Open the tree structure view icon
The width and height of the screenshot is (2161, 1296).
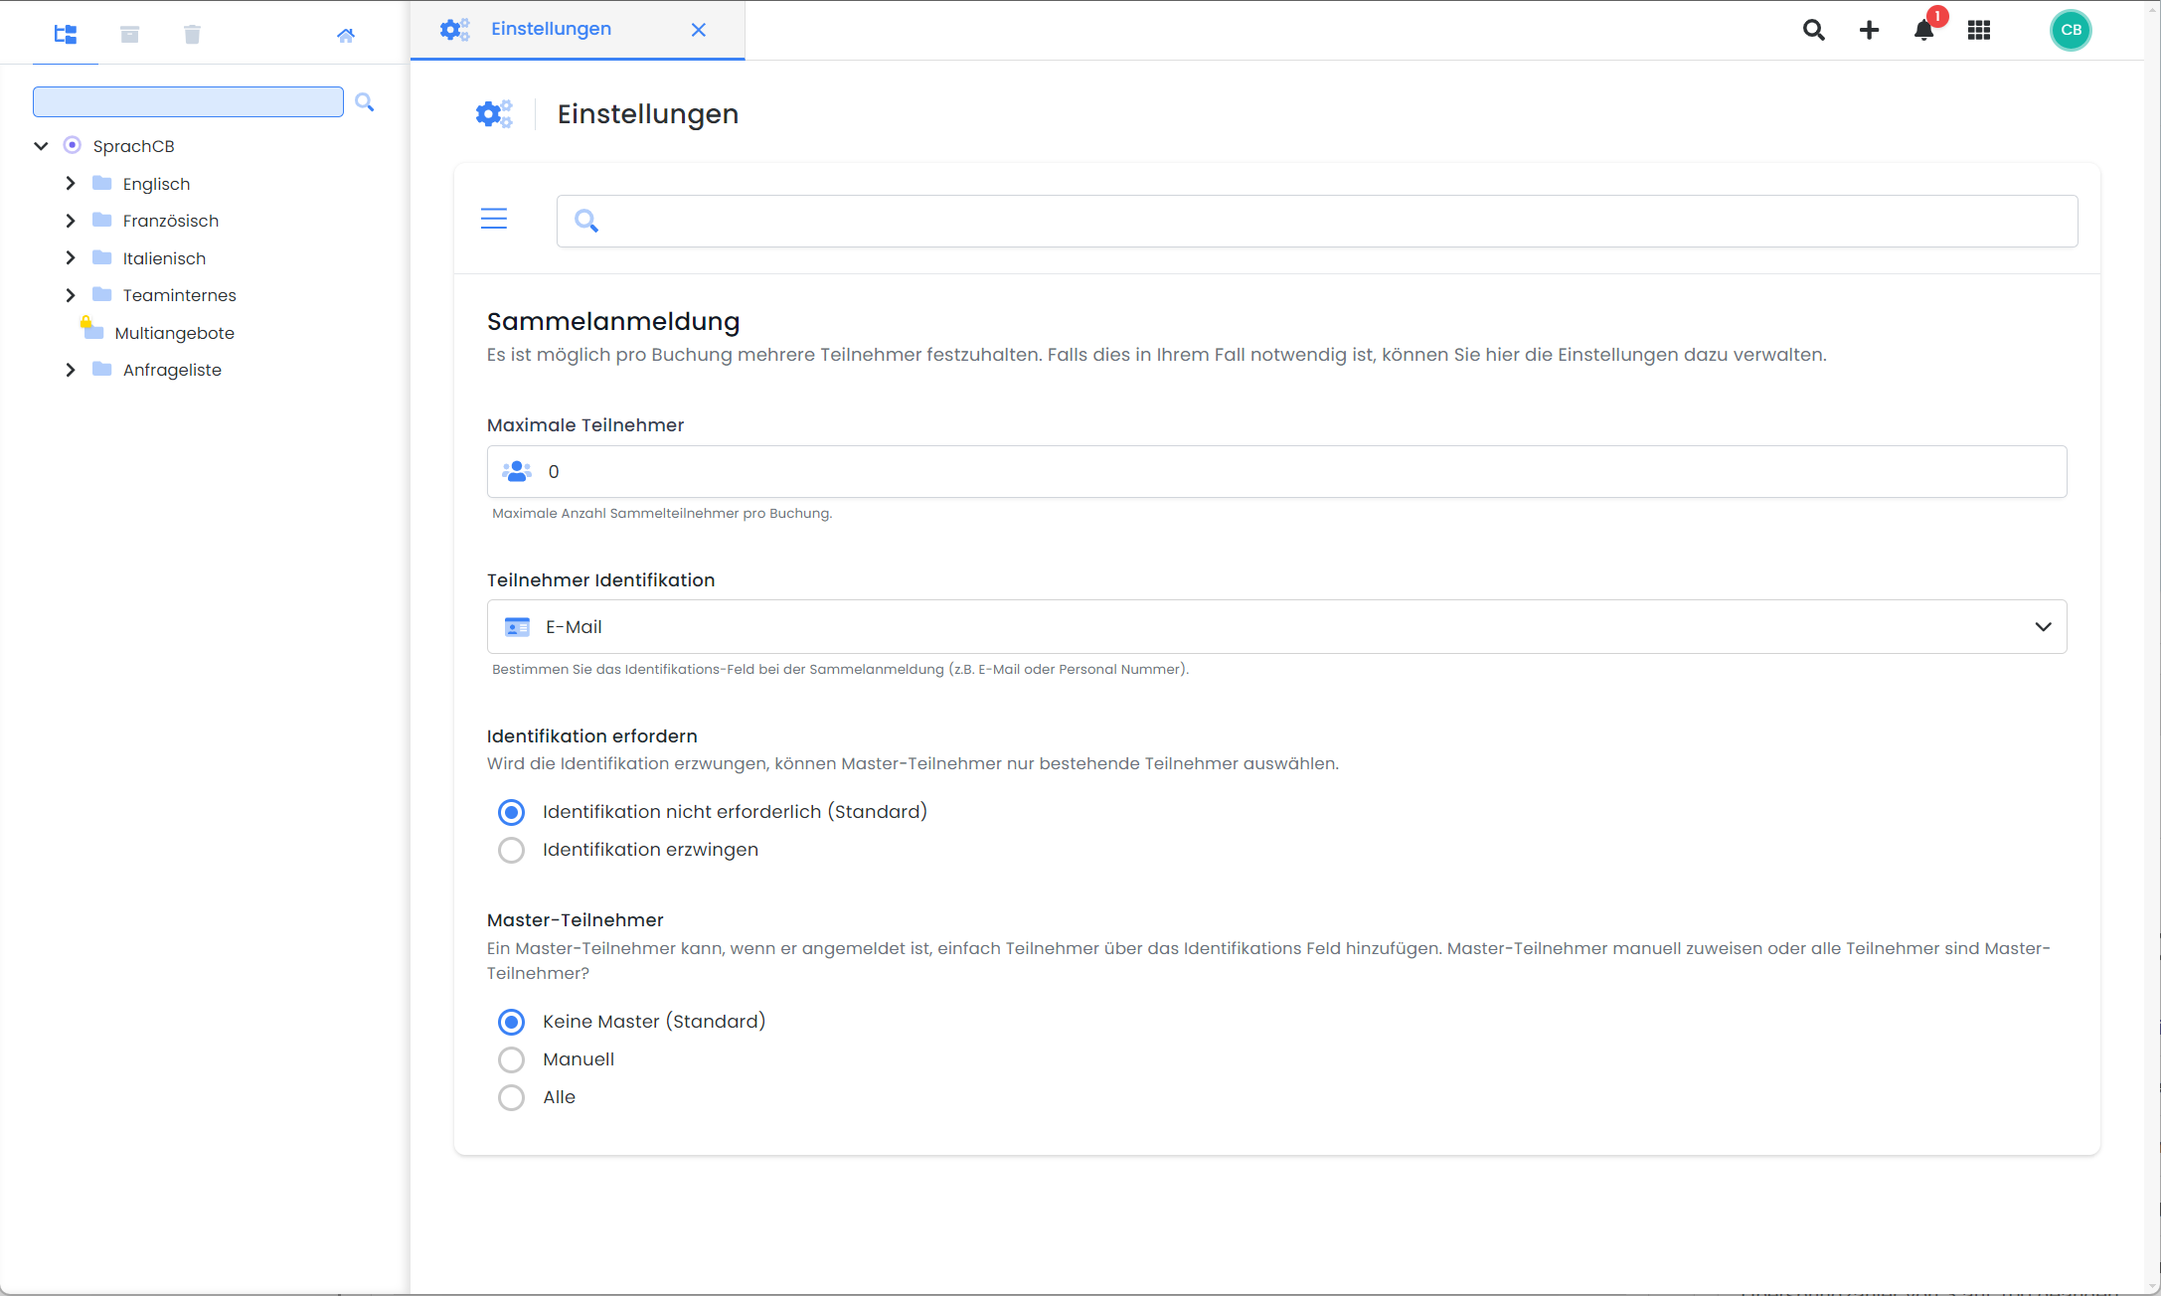click(x=66, y=35)
